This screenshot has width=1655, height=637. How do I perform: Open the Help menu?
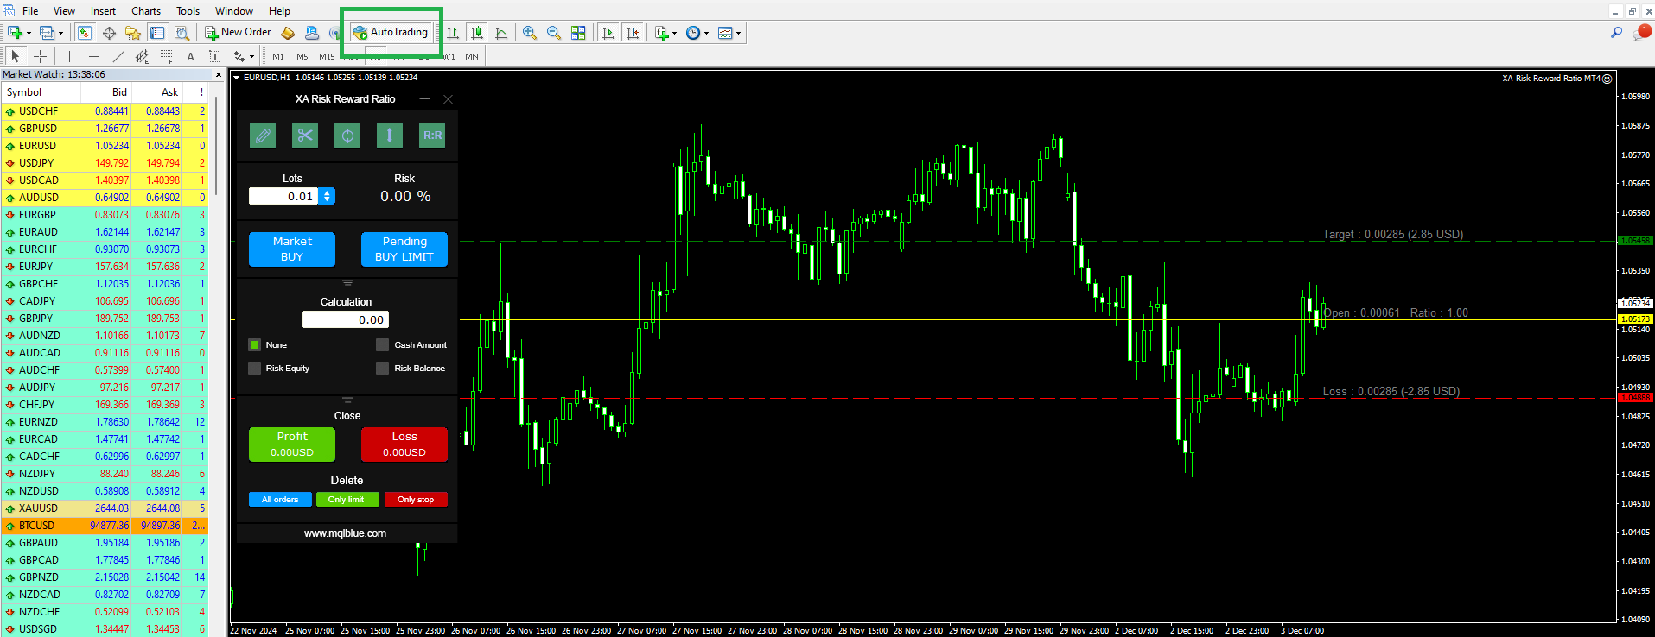(x=279, y=11)
